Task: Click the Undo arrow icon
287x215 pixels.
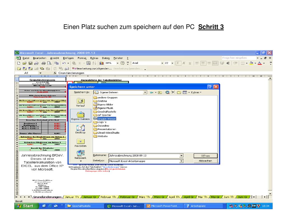Action: tap(64, 63)
